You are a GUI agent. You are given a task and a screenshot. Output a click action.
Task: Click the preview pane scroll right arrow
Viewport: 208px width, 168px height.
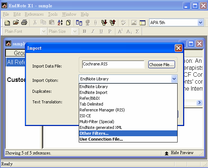pos(199,102)
